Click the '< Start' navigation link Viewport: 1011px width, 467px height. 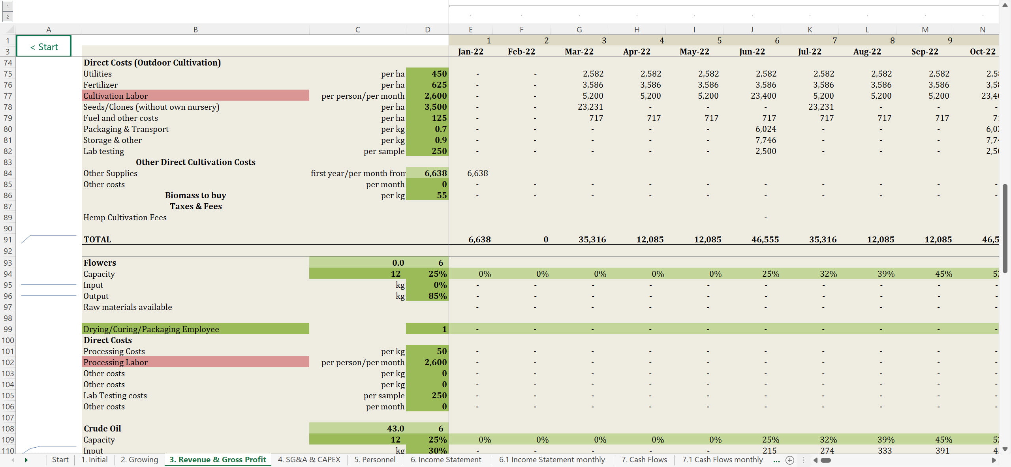pyautogui.click(x=44, y=47)
